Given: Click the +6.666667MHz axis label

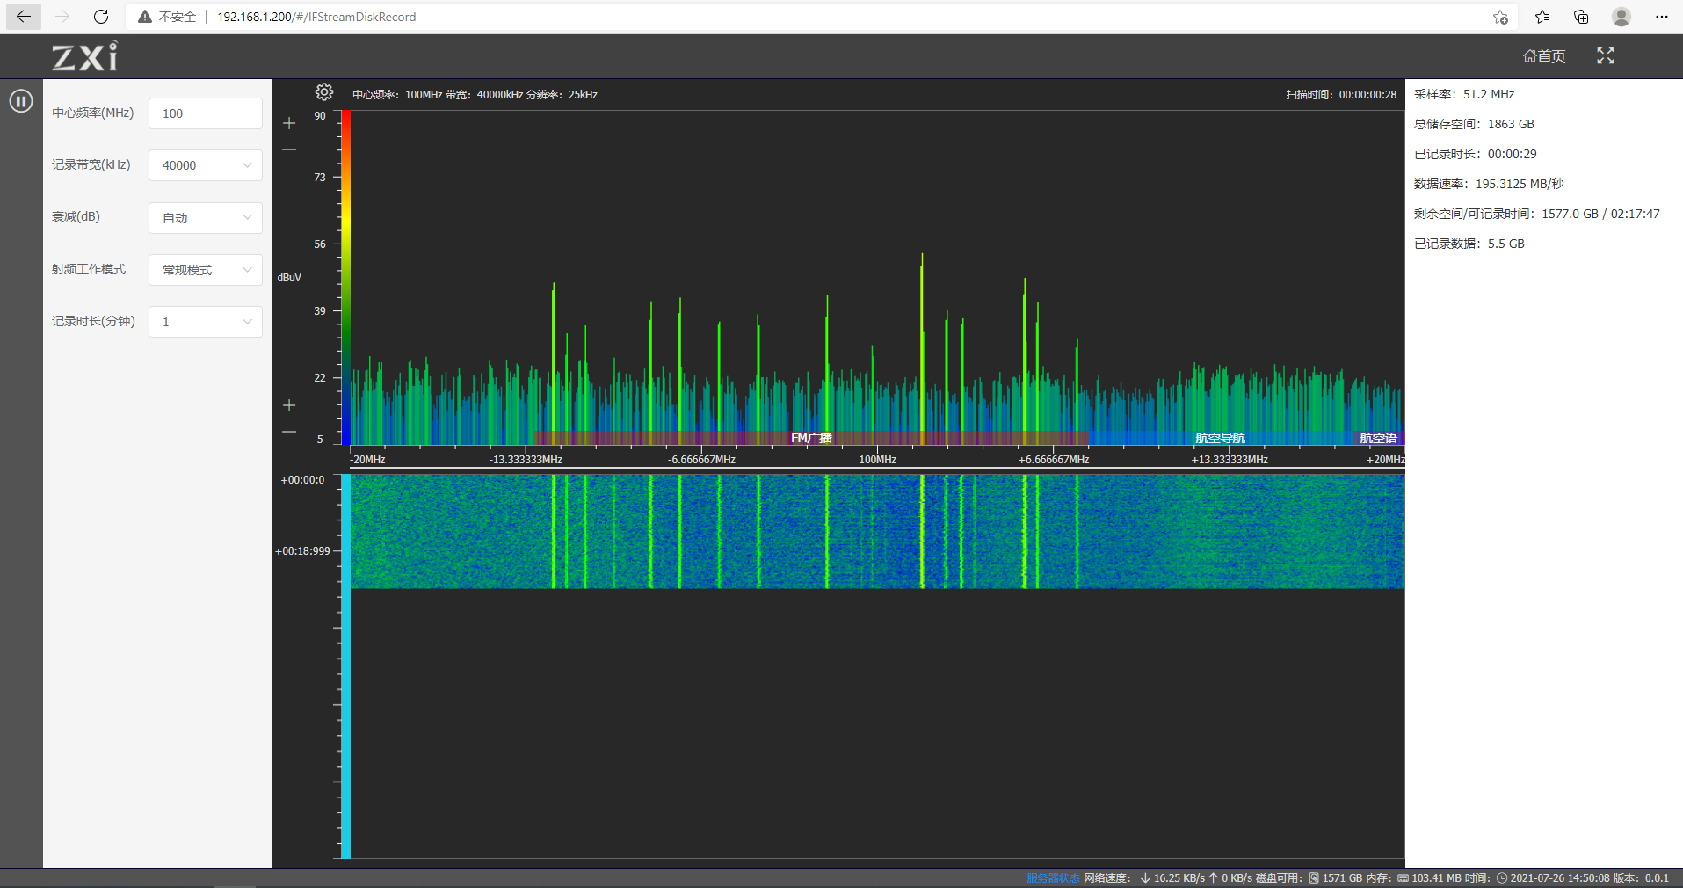Looking at the screenshot, I should click(x=1054, y=460).
